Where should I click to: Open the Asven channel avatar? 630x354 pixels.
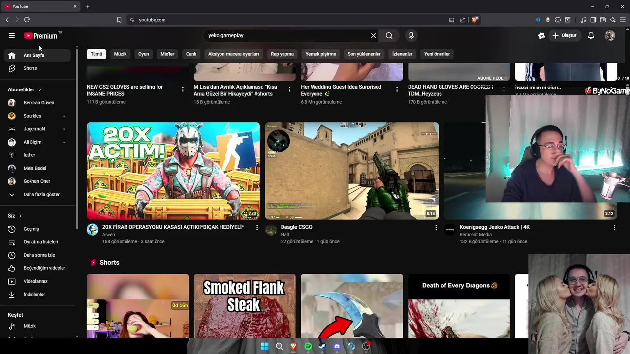coord(93,230)
